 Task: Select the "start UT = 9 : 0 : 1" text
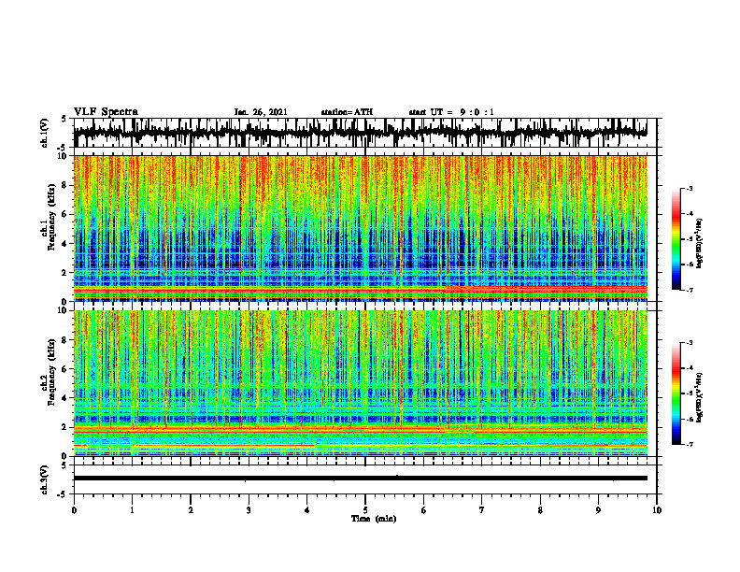coord(451,112)
